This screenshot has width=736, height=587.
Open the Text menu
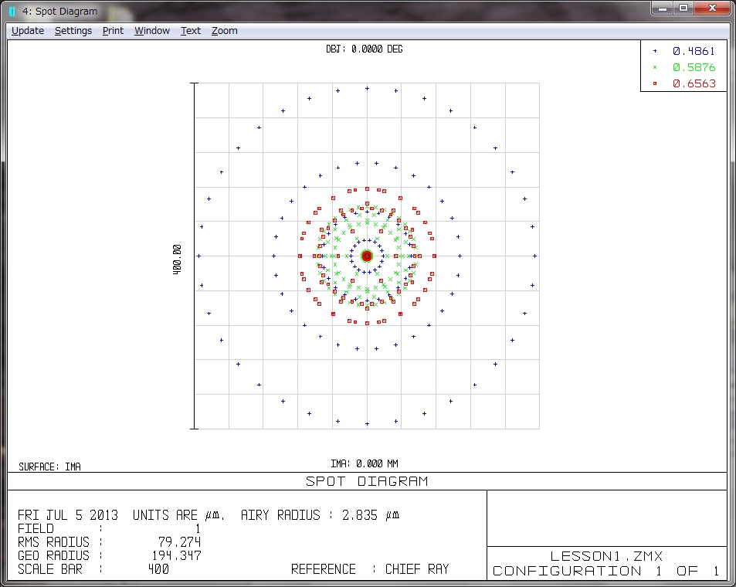[x=191, y=31]
